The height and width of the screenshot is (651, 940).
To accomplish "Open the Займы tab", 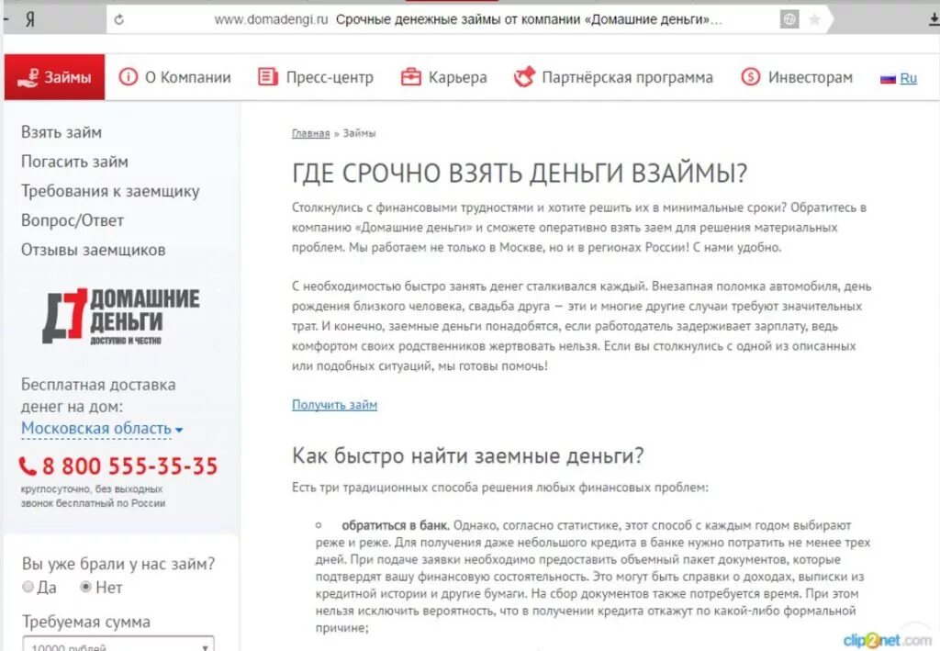I will pos(54,77).
